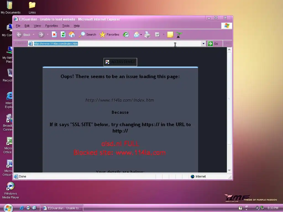Click the Start button orb
The height and width of the screenshot is (212, 283).
[x=8, y=208]
